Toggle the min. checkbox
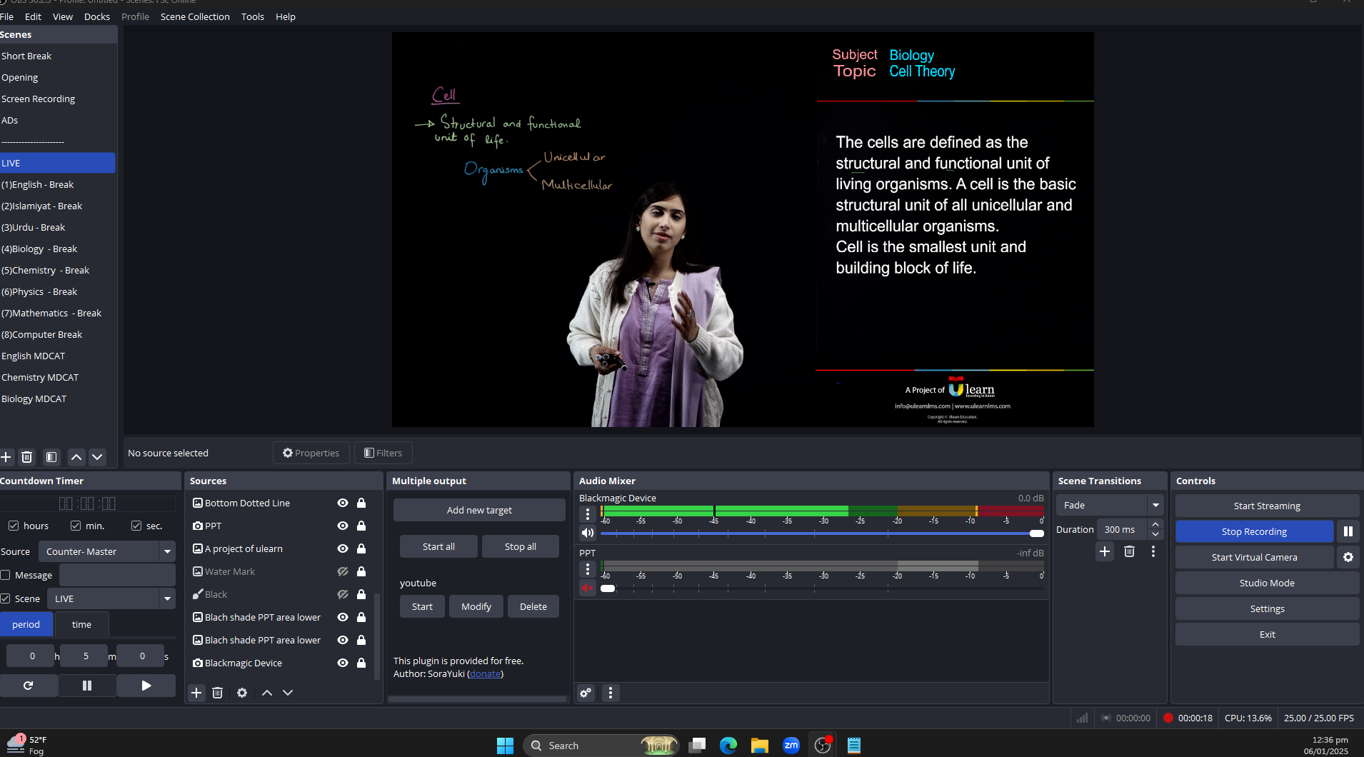 point(76,526)
